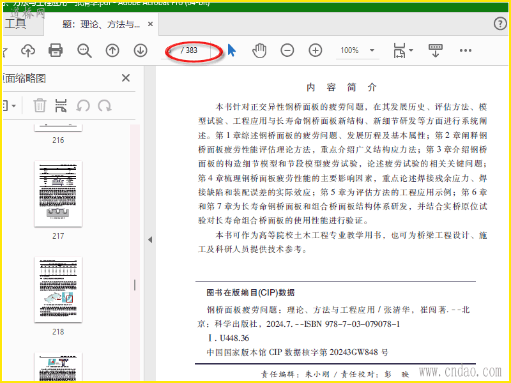Click the fit page width icon
Viewport: 511px width, 383px height.
[x=400, y=50]
